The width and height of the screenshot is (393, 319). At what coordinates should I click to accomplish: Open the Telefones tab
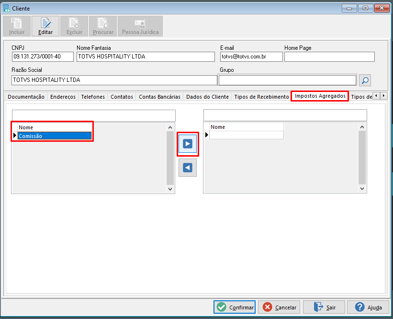click(93, 97)
